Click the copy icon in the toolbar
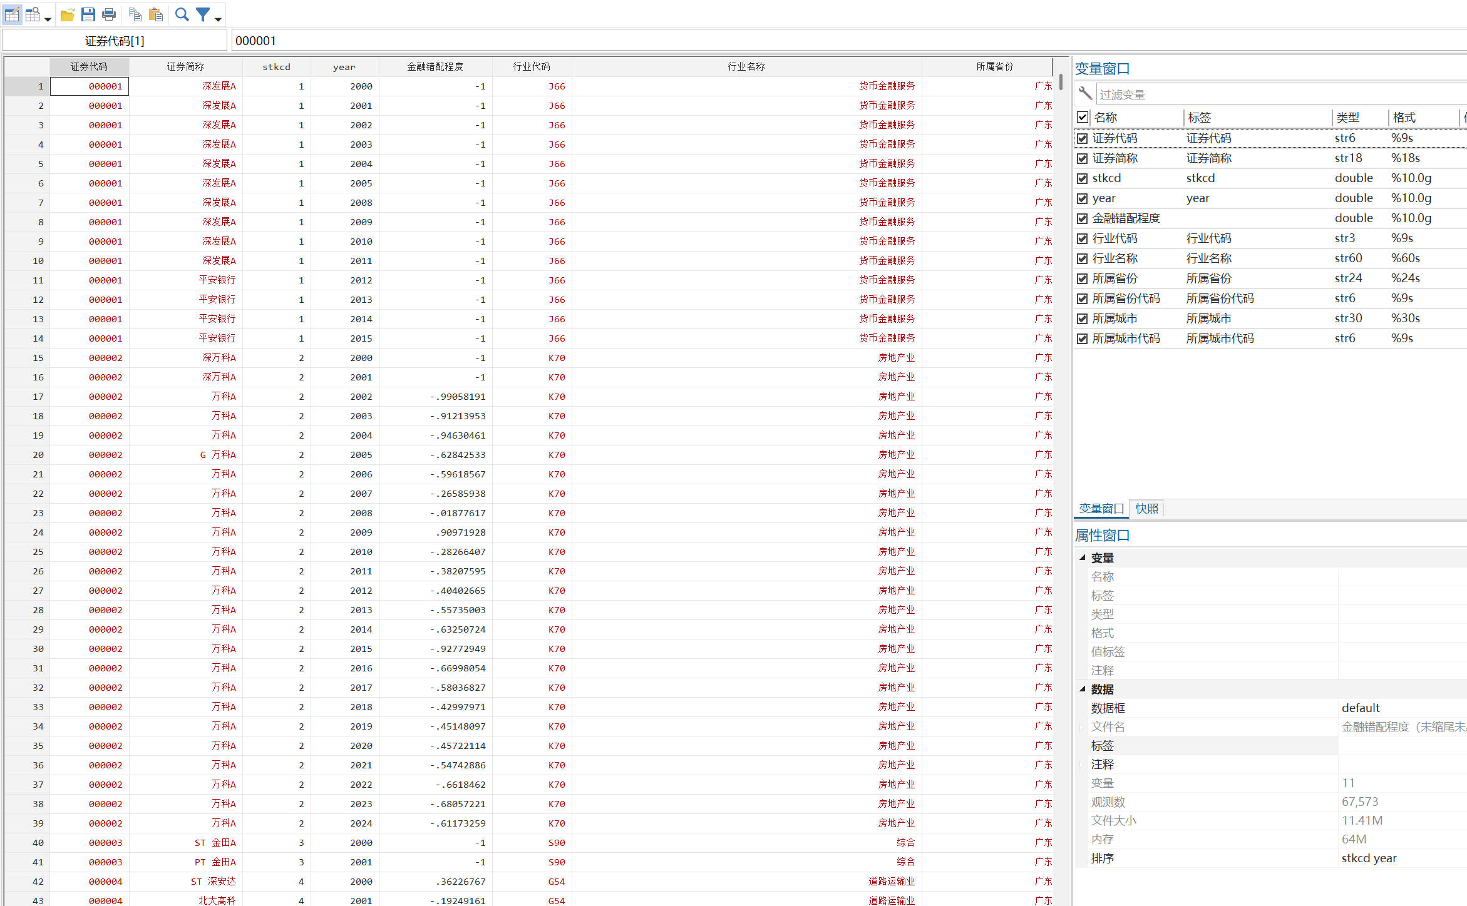 click(x=135, y=14)
